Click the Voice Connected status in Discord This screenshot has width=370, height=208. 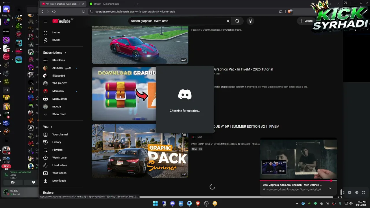coord(21,172)
